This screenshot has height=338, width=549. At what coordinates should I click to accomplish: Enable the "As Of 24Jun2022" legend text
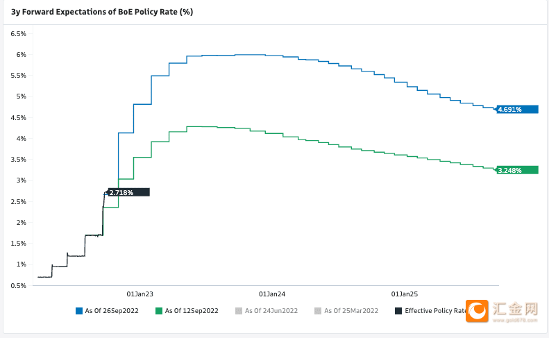[271, 311]
